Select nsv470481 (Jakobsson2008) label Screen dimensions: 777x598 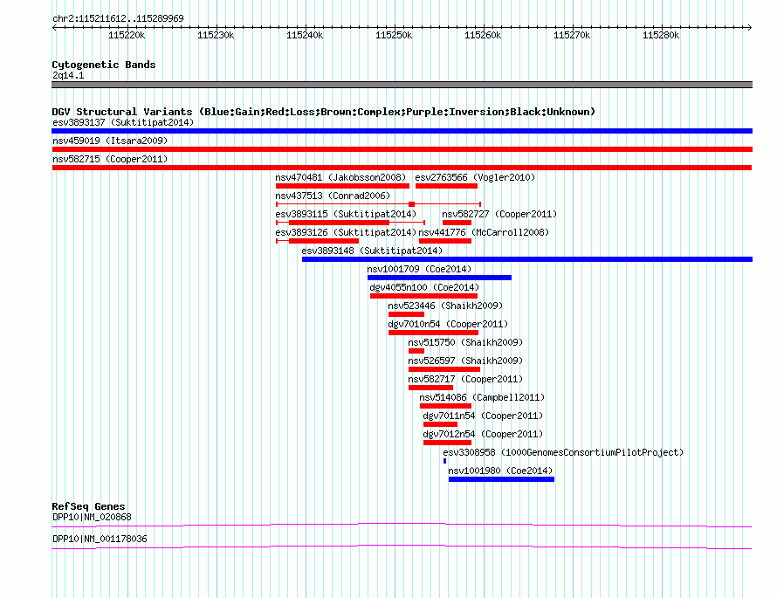pyautogui.click(x=340, y=177)
